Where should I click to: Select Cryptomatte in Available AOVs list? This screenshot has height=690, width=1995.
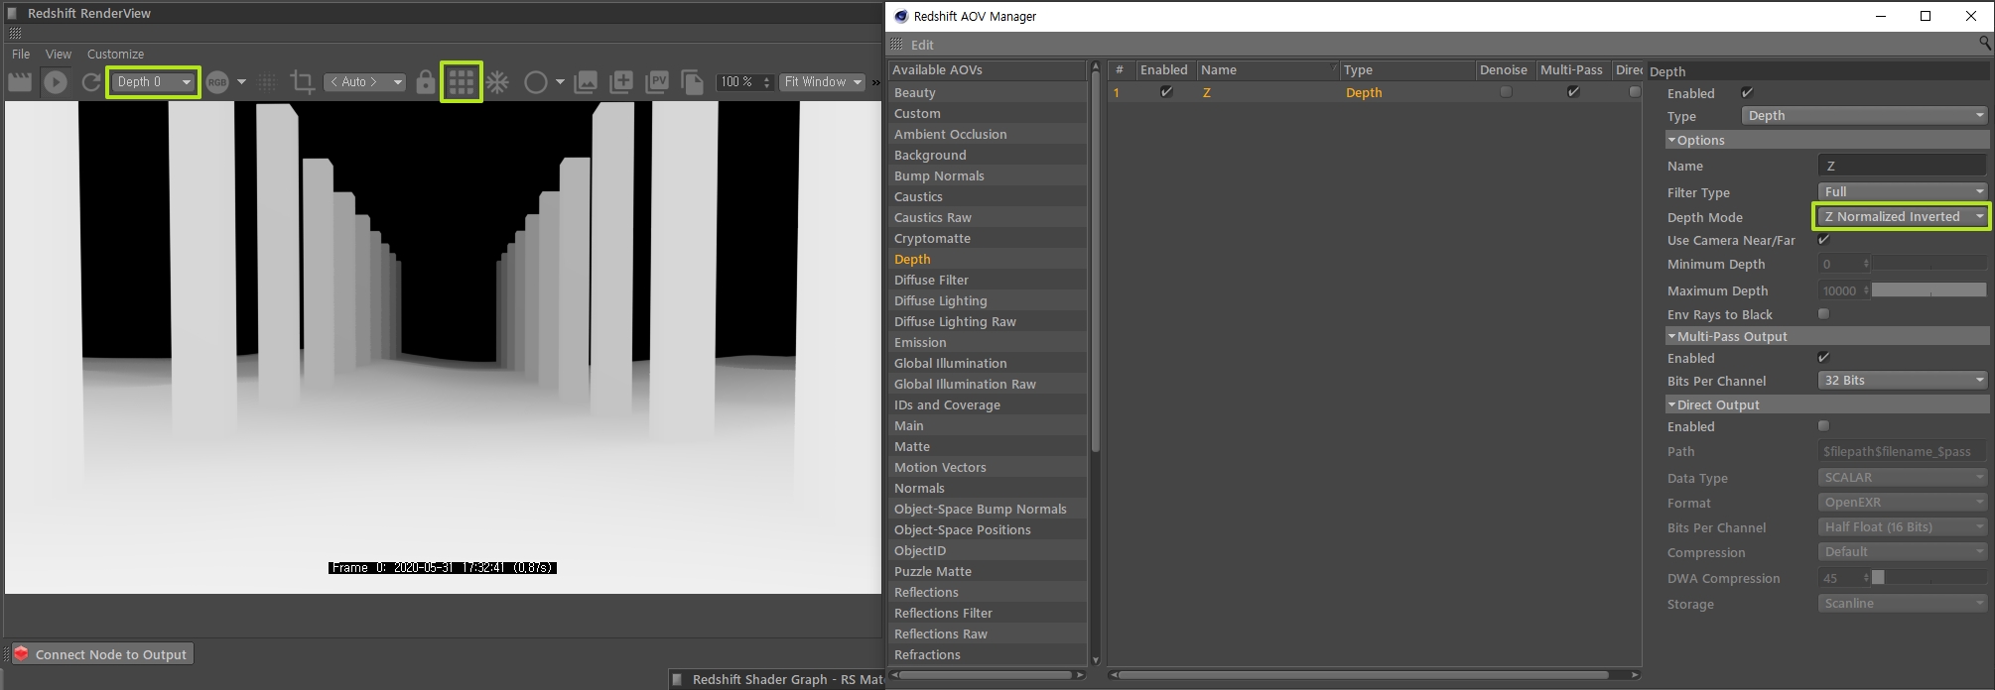click(932, 239)
